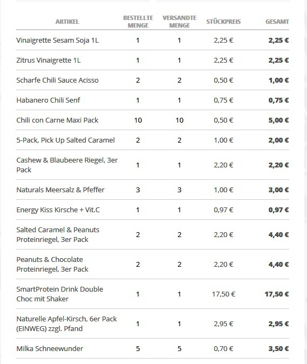Image resolution: width=307 pixels, height=364 pixels.
Task: Click Salted Caramel & Peanuts Proteinriegel
Action: pos(58,234)
